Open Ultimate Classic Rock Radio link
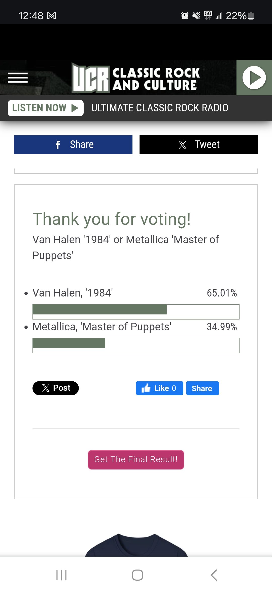The image size is (272, 591). click(160, 108)
